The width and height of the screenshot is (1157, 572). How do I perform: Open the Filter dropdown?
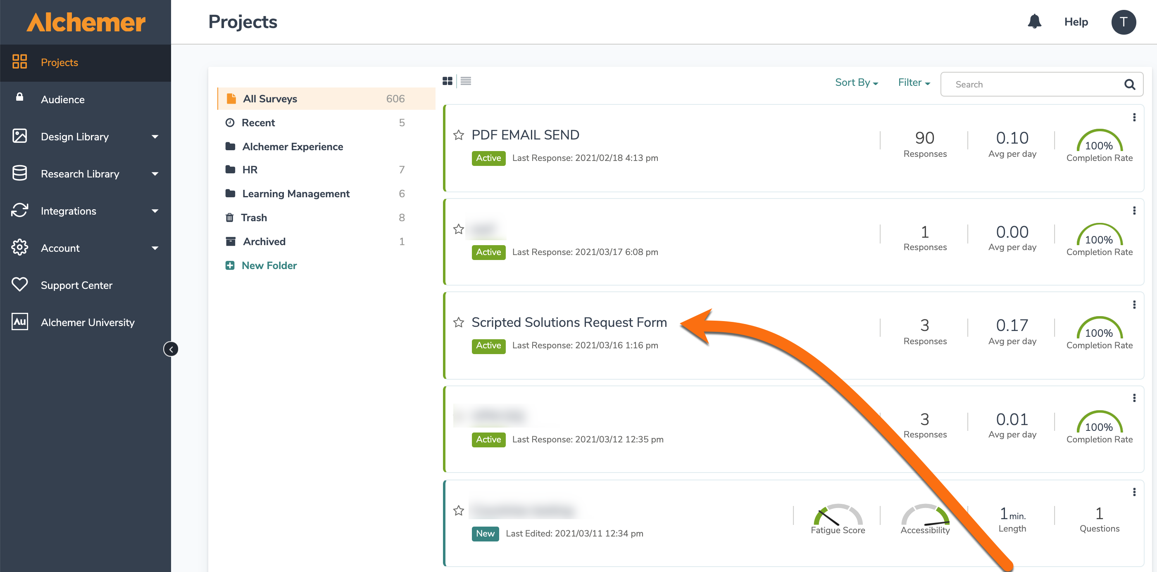tap(914, 83)
